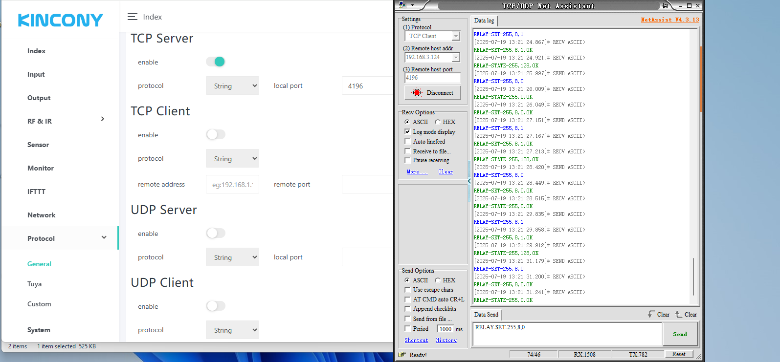Click the pointing hand Ready status icon
The image size is (780, 362).
pos(402,355)
